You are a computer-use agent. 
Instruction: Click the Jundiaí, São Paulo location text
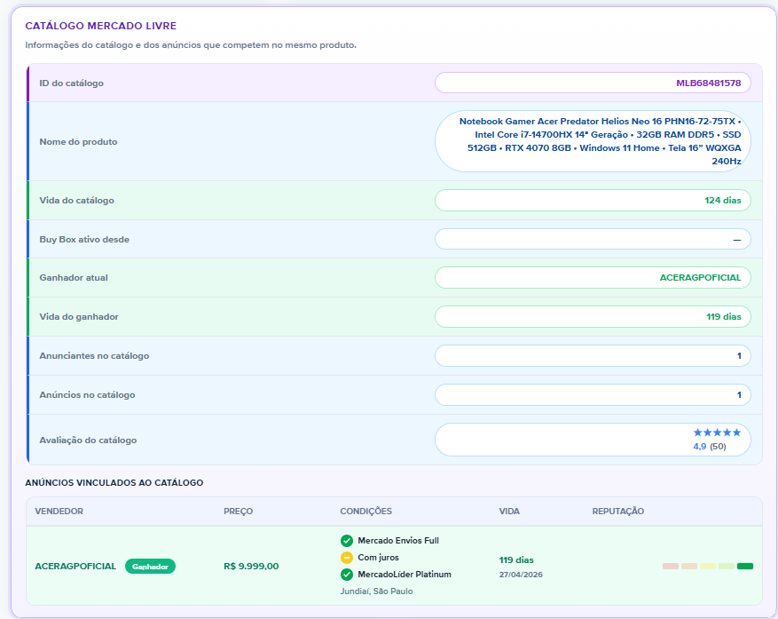pyautogui.click(x=376, y=591)
